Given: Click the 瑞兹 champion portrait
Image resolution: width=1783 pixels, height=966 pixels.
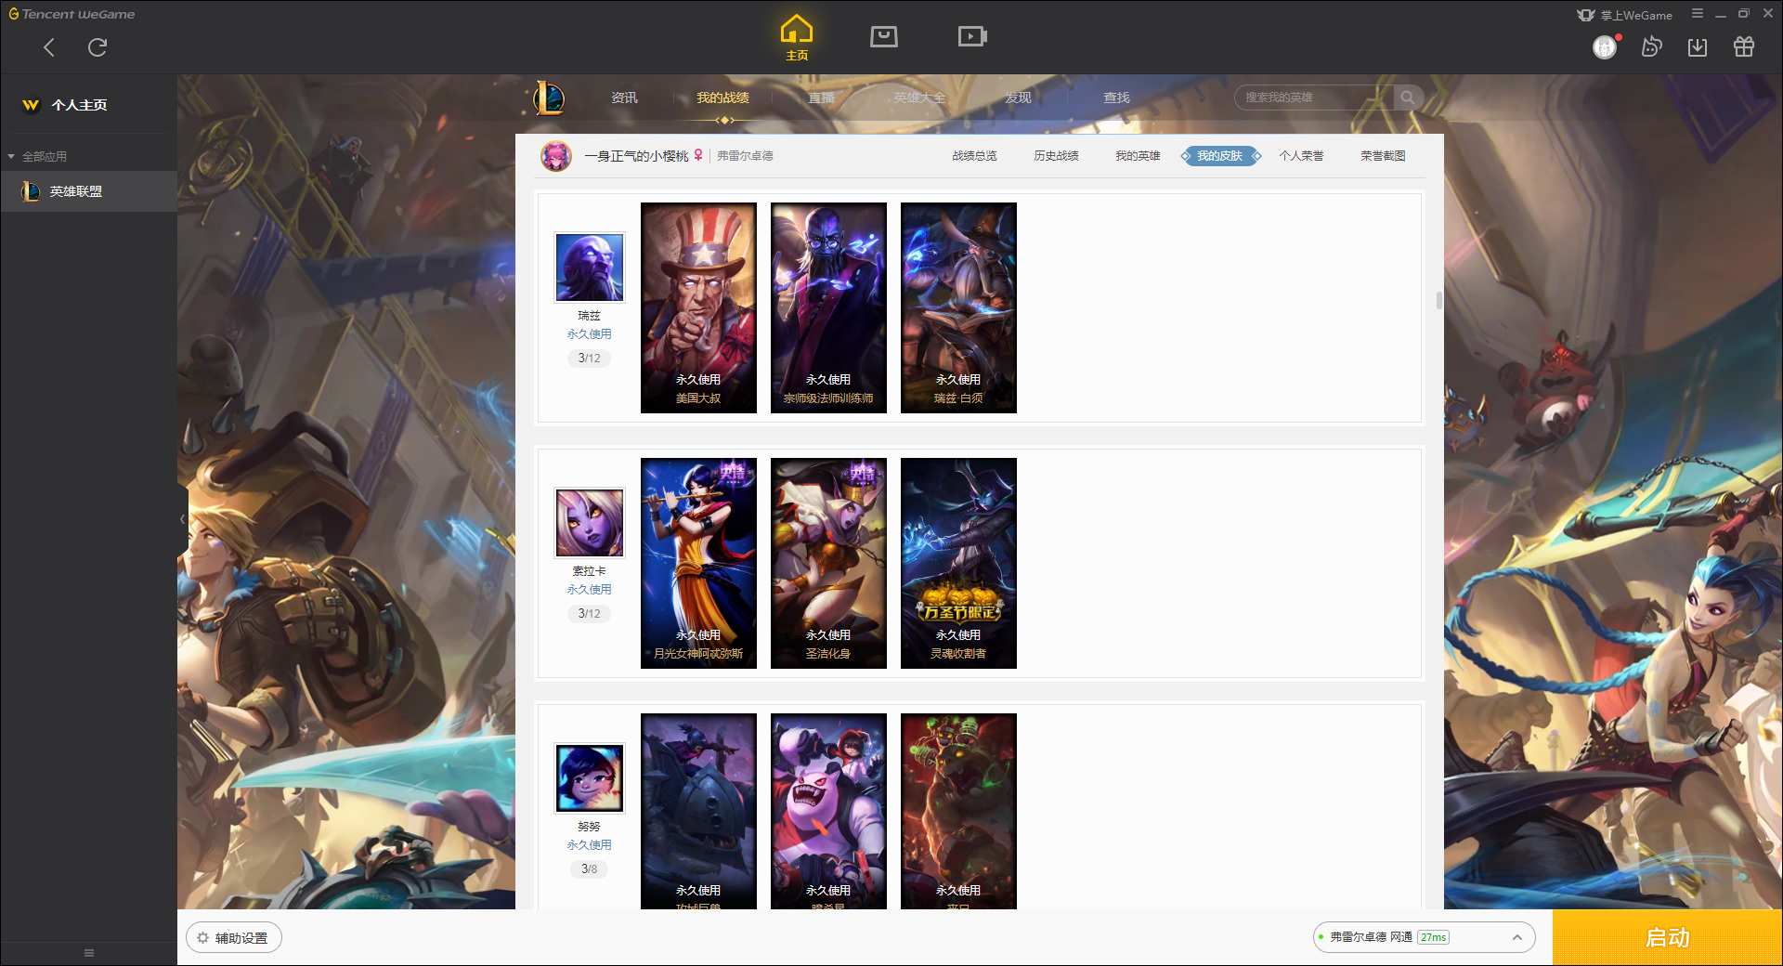Looking at the screenshot, I should tap(590, 268).
